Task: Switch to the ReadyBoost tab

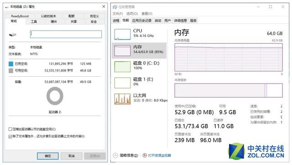Action: 20,16
